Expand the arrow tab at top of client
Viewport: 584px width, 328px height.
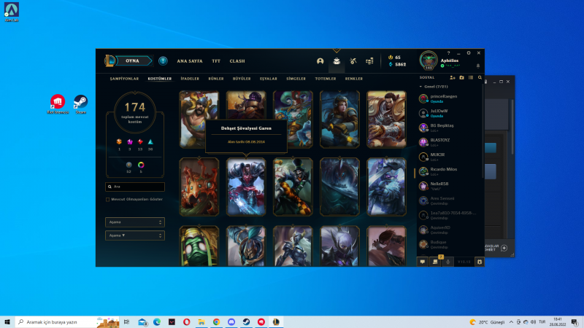[x=337, y=50]
